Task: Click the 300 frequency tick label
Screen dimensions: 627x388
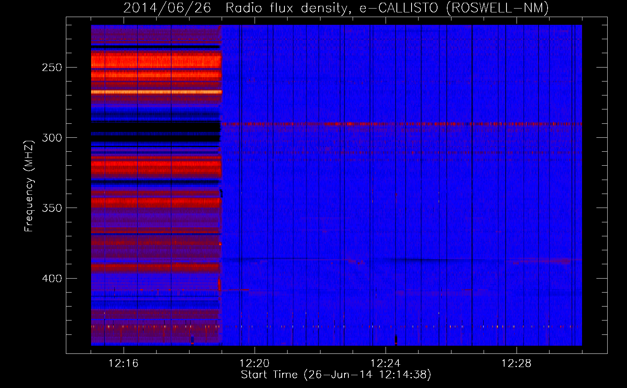Action: pyautogui.click(x=52, y=138)
